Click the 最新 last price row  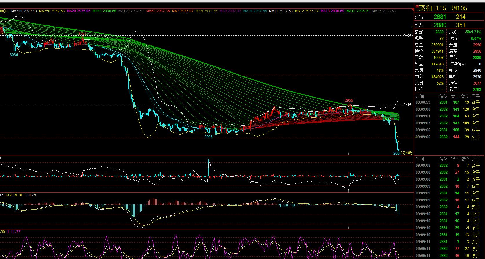coord(429,32)
